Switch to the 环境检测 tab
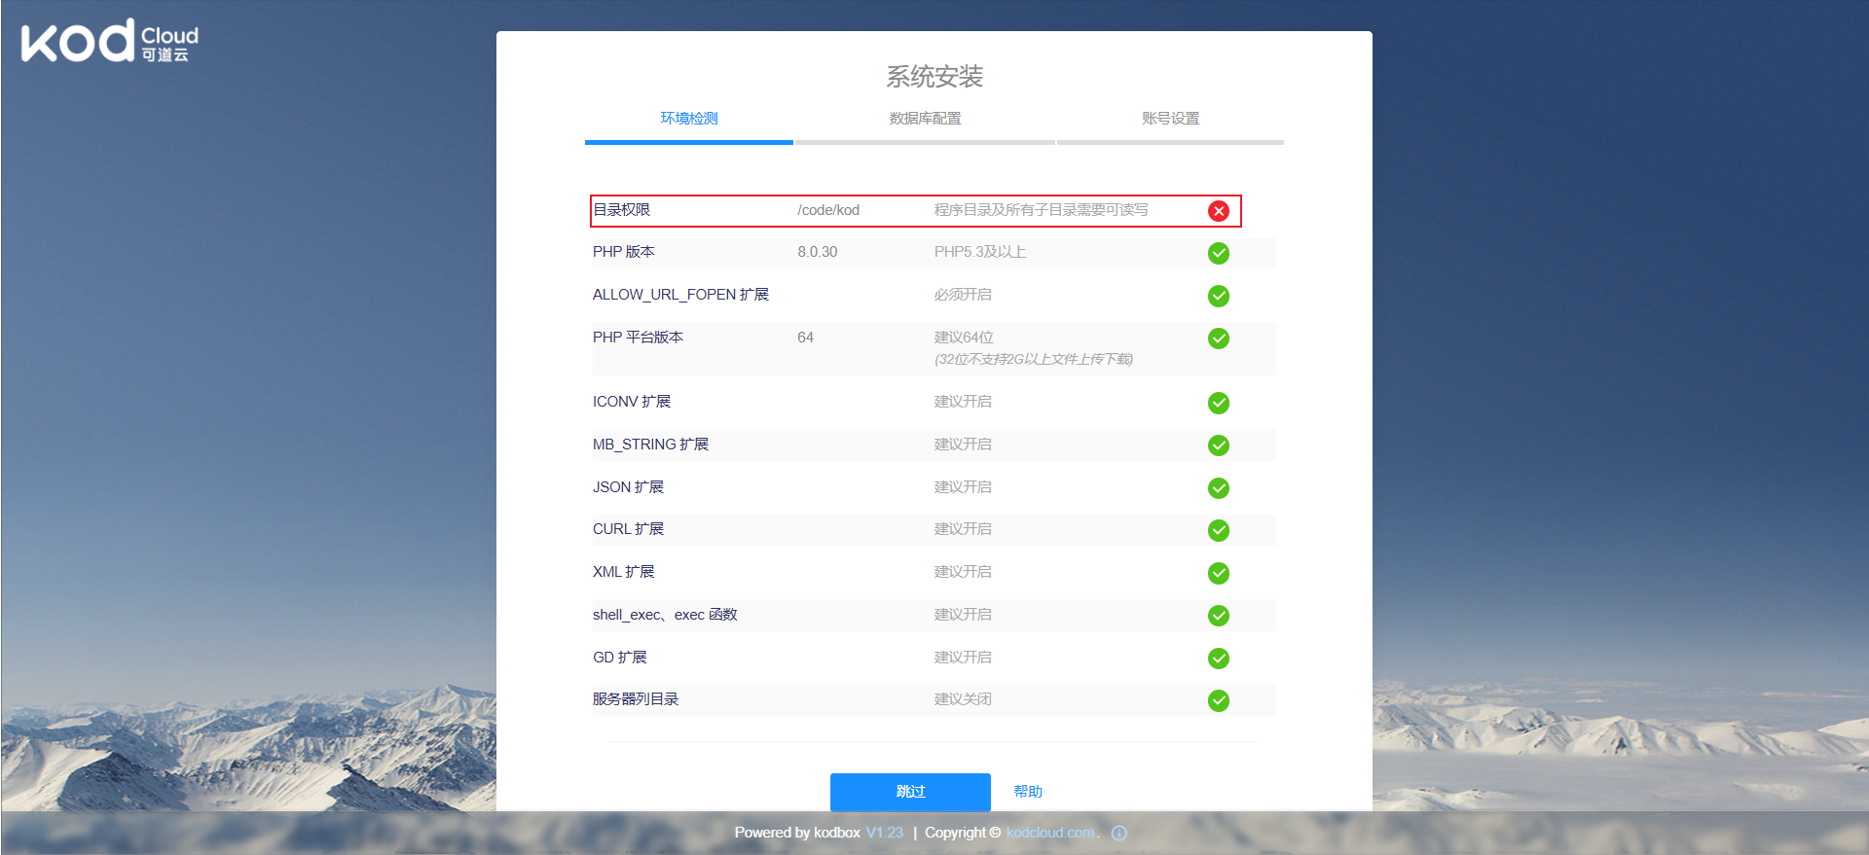1869x855 pixels. (689, 119)
